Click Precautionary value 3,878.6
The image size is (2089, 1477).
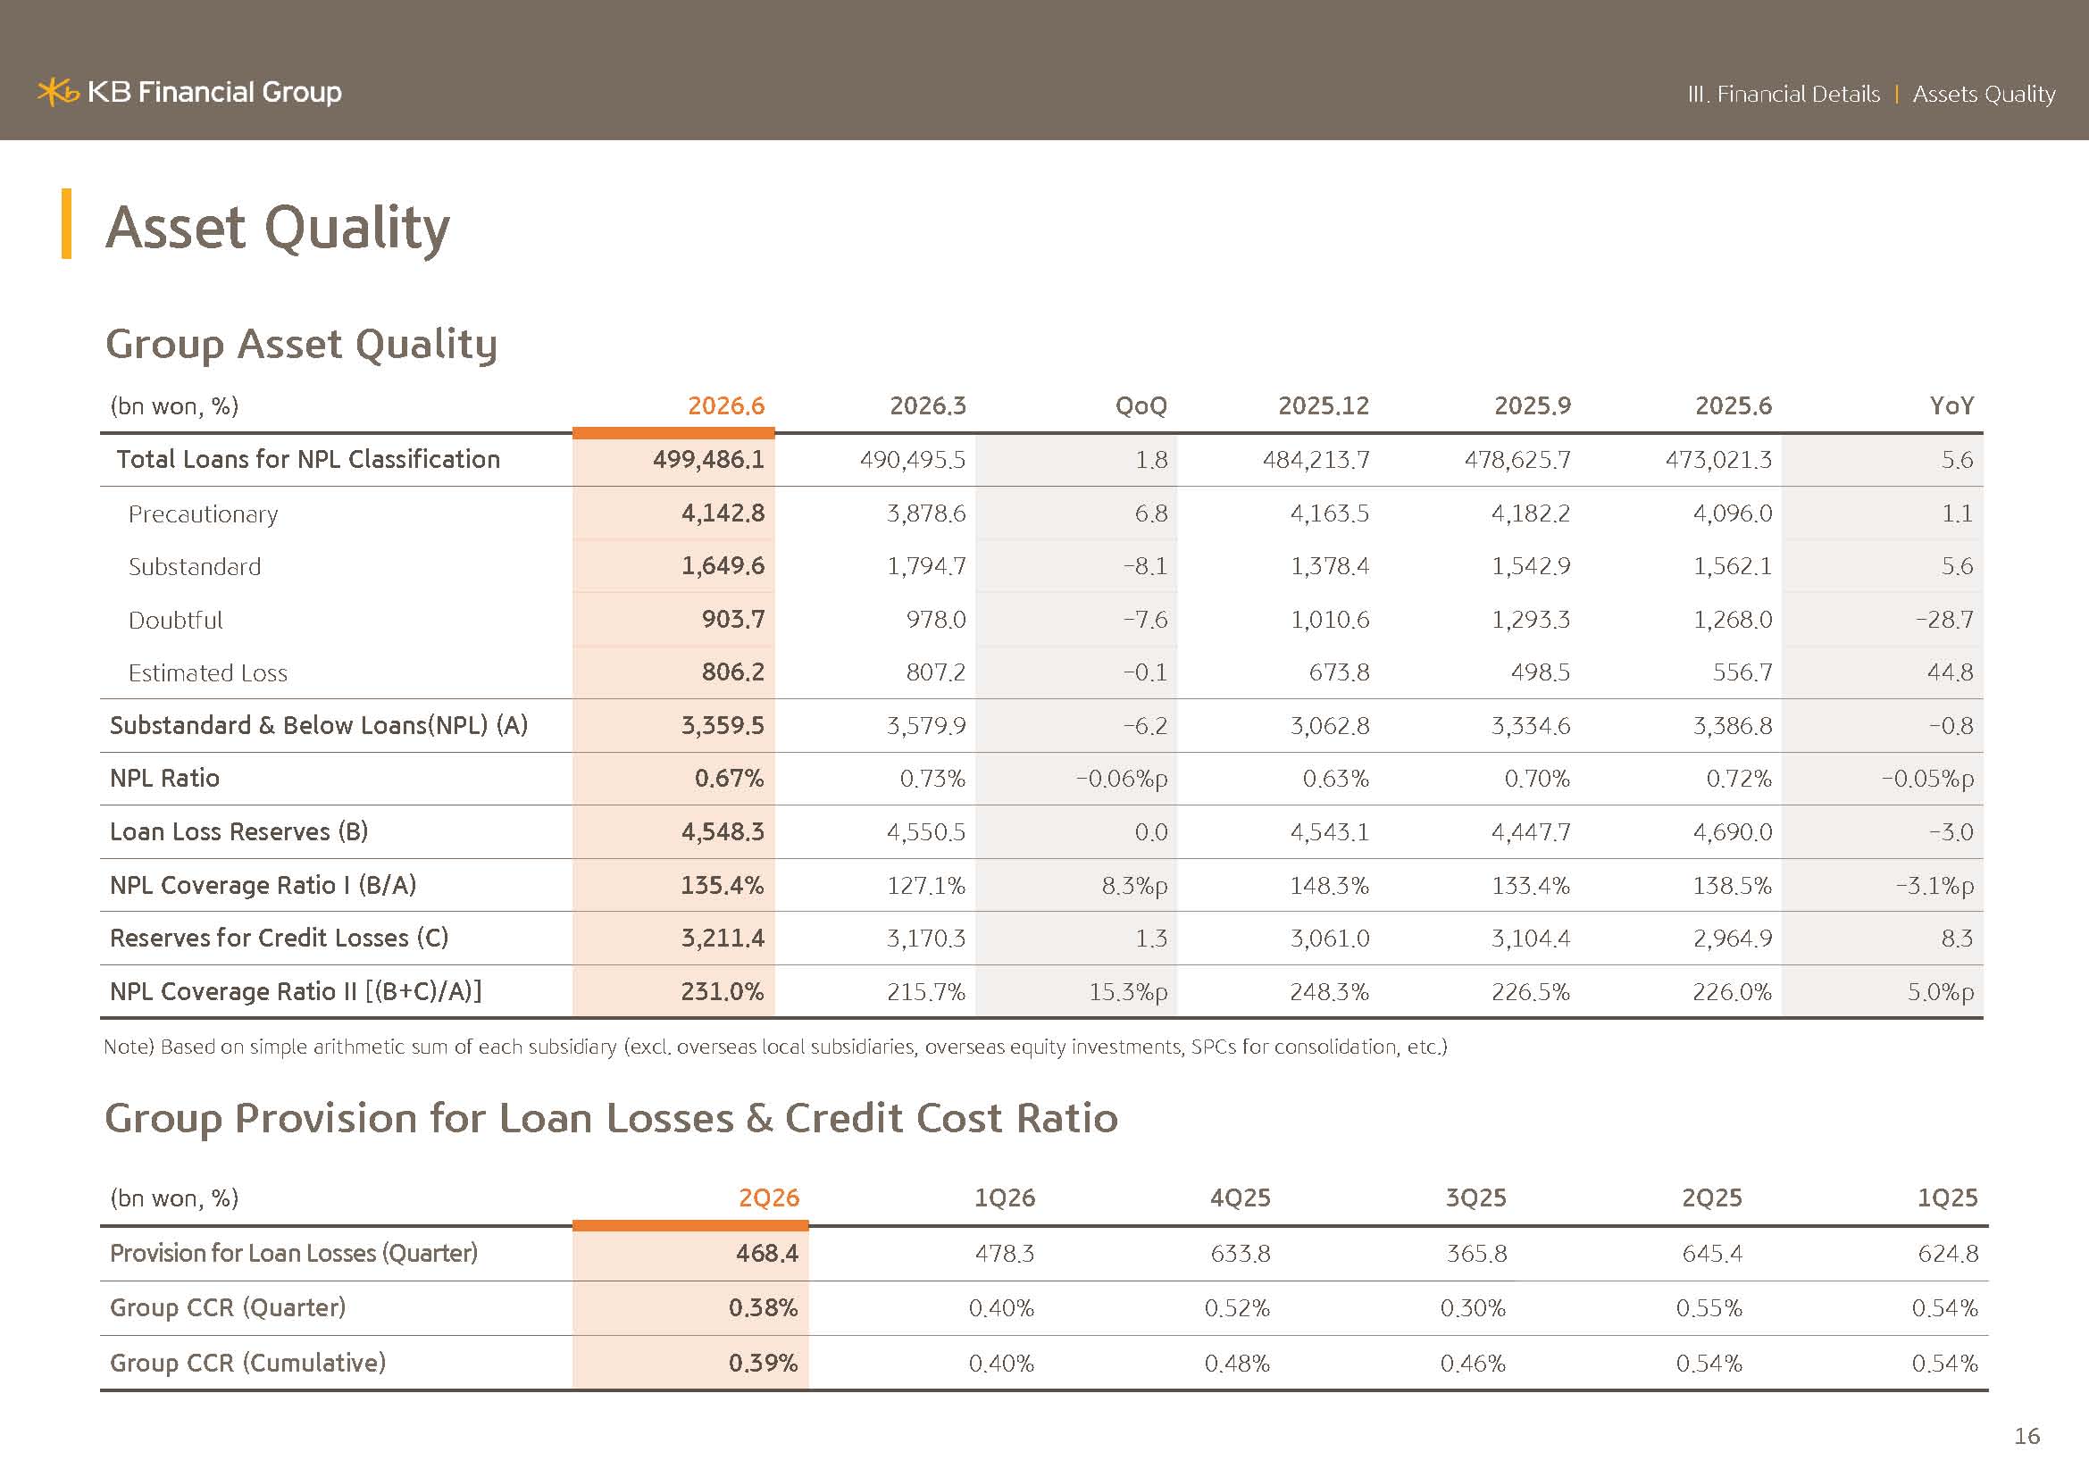(926, 513)
